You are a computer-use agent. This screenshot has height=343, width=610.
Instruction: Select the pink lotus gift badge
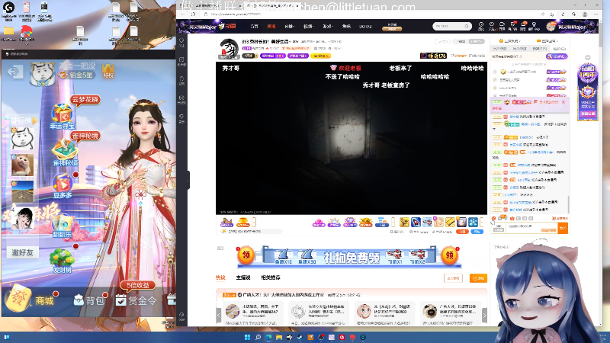pos(319,223)
